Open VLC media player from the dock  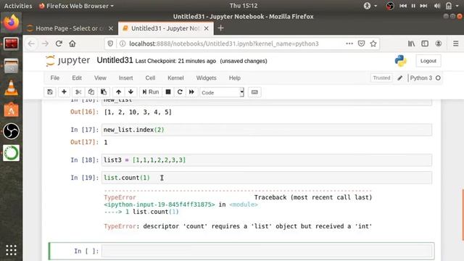point(12,88)
